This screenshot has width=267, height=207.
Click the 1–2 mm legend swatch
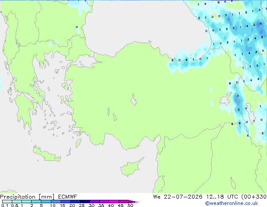click(27, 202)
